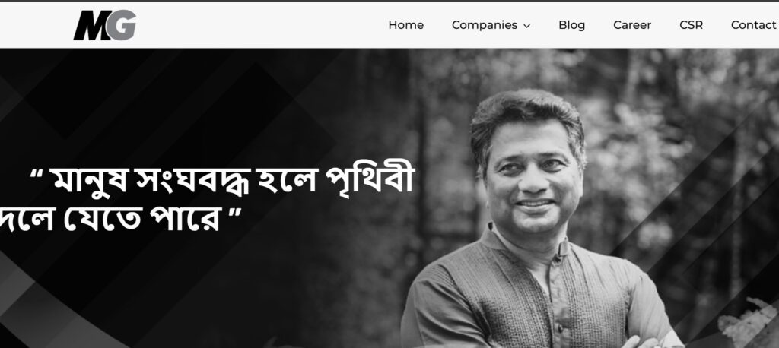Image resolution: width=779 pixels, height=348 pixels.
Task: Open the Contact page link
Action: 754,25
